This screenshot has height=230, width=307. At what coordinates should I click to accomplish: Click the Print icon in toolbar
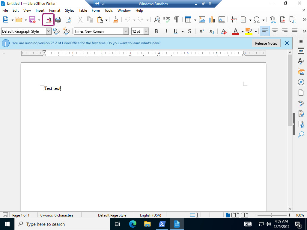pos(58,20)
